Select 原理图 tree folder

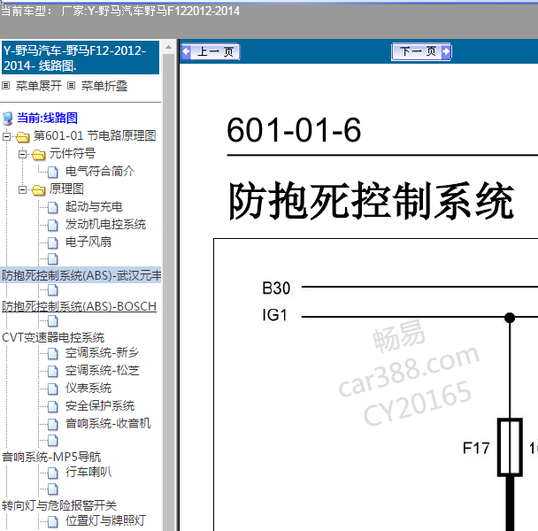[66, 189]
